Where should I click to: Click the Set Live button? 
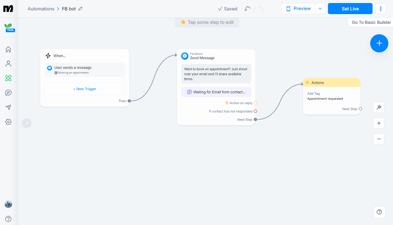[350, 8]
